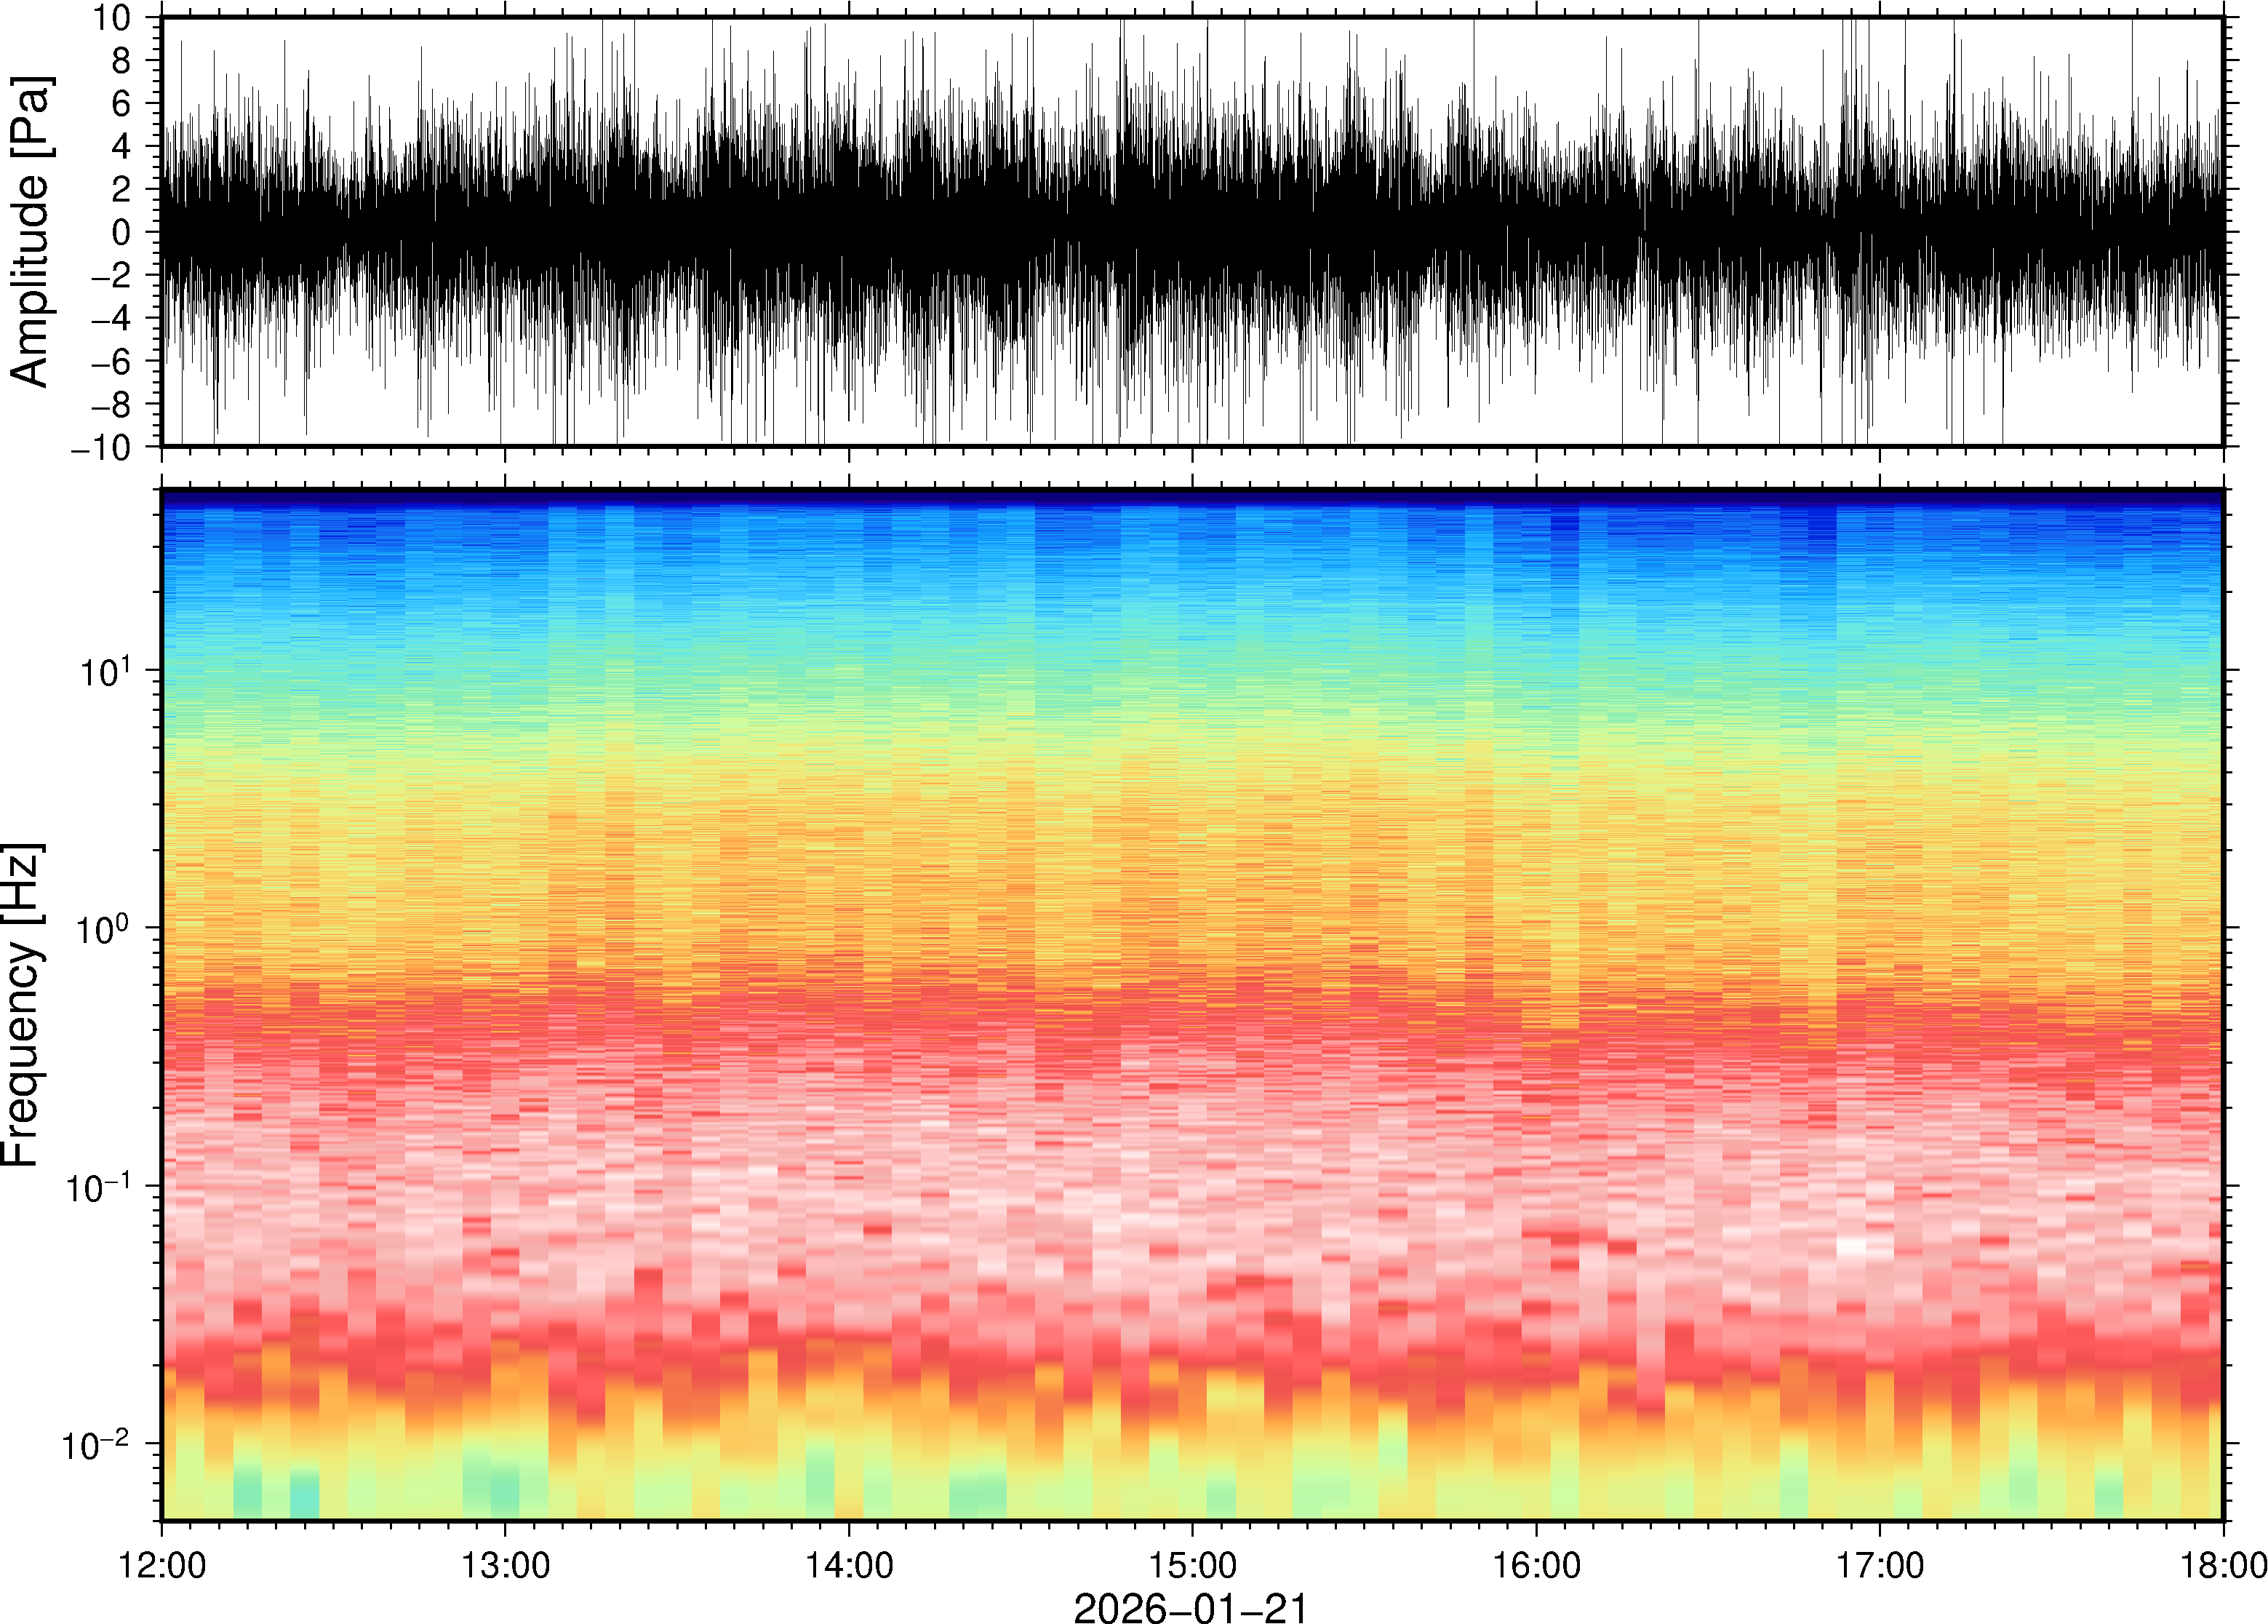Click the 14:00 time axis label
This screenshot has width=2268, height=1624.
click(x=849, y=1565)
